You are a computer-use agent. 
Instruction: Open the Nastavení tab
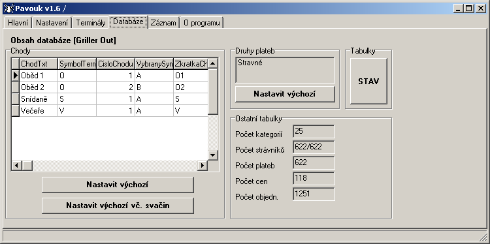click(x=52, y=23)
